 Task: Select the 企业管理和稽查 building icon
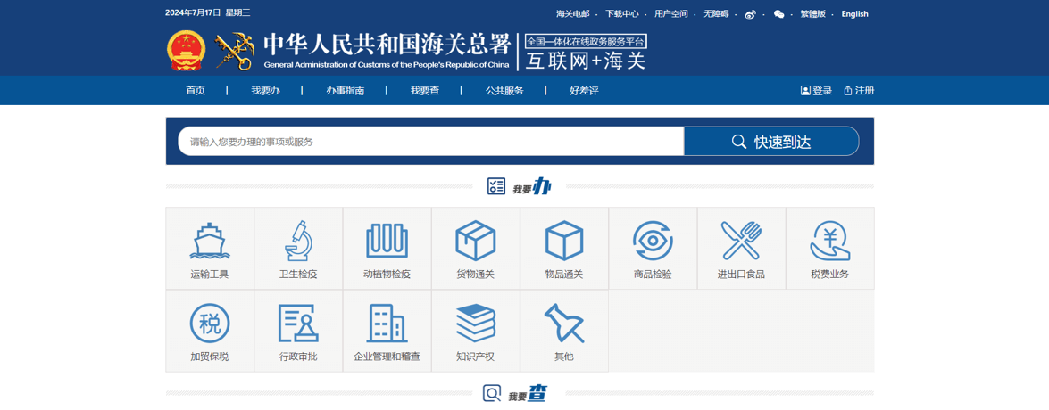coord(387,324)
